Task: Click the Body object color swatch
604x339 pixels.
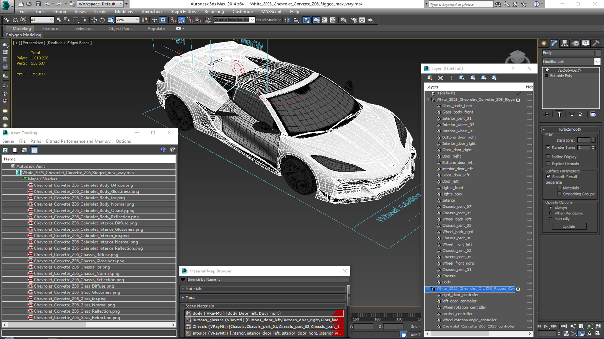Action: (x=598, y=53)
